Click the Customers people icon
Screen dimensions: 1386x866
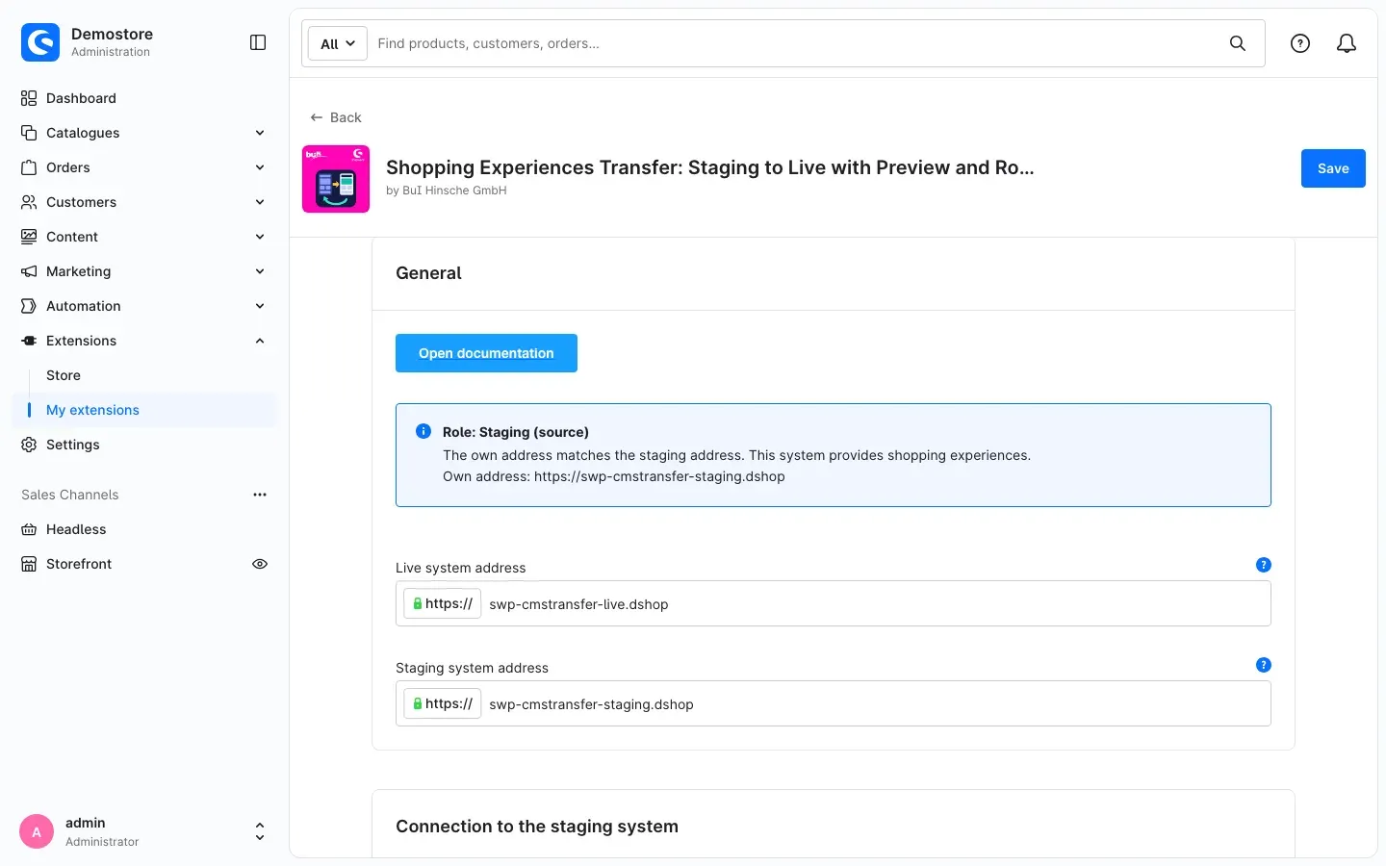[29, 202]
